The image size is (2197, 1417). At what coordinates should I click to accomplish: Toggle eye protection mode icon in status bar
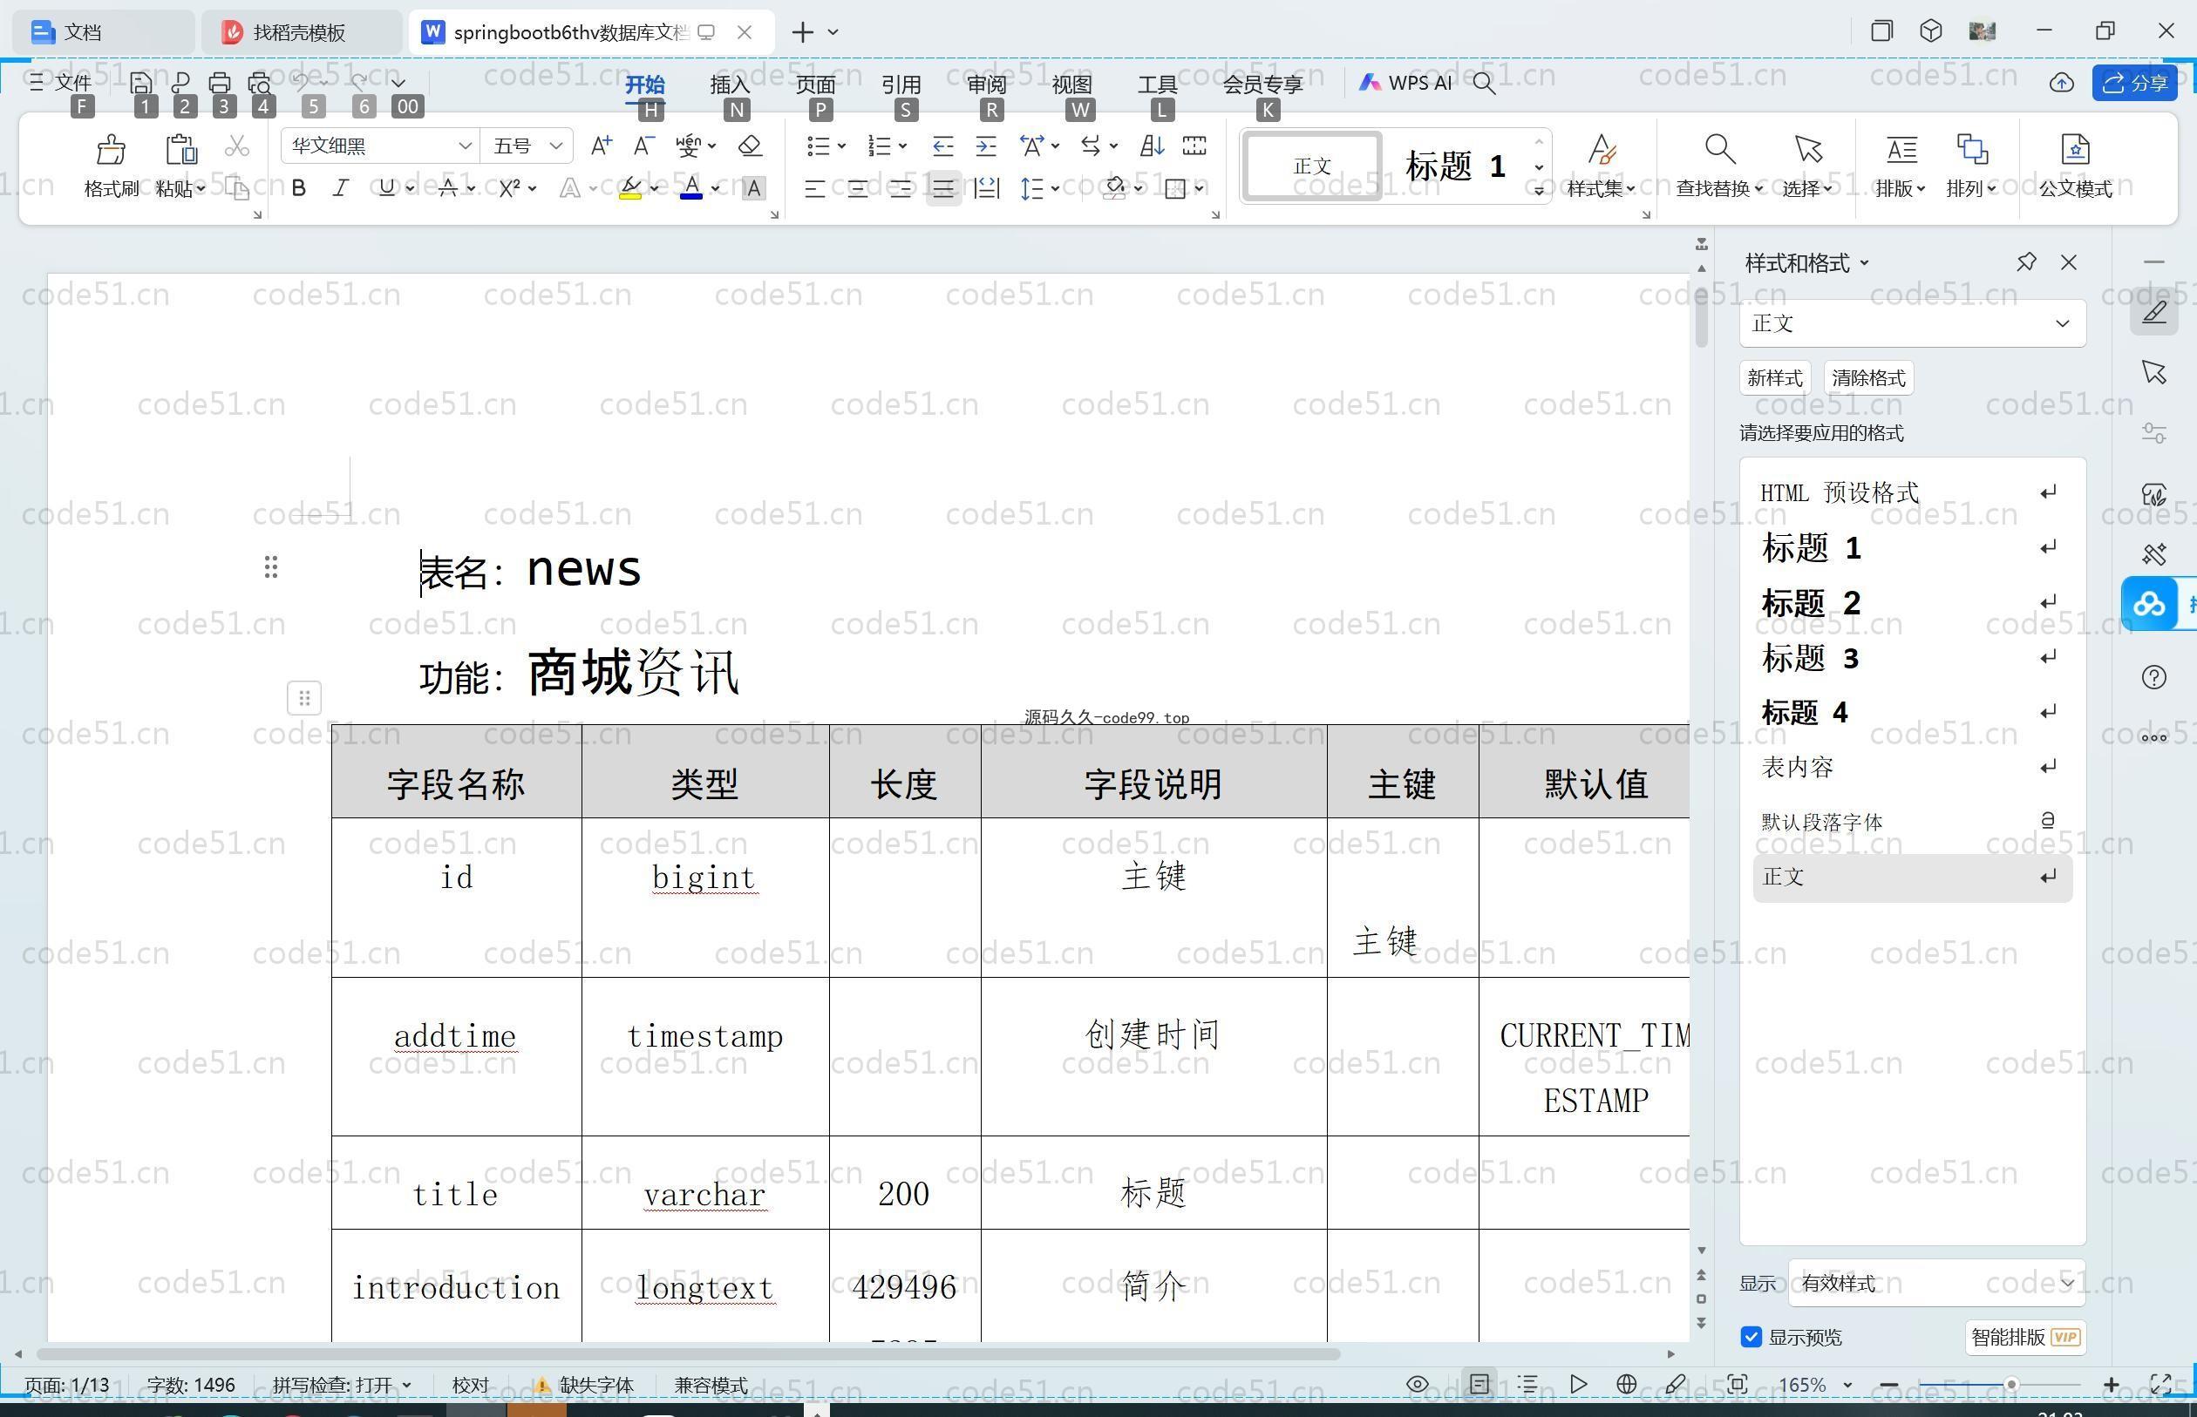(x=1418, y=1384)
